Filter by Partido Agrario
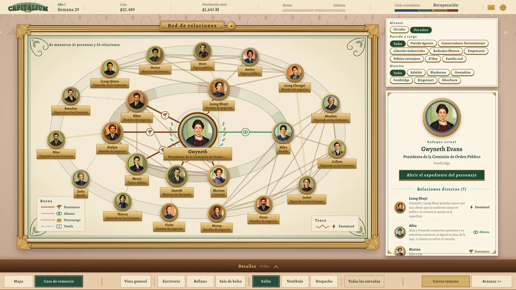Image resolution: width=516 pixels, height=290 pixels. (422, 43)
